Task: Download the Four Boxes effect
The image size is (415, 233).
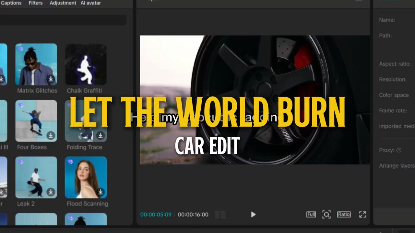Action: point(51,136)
